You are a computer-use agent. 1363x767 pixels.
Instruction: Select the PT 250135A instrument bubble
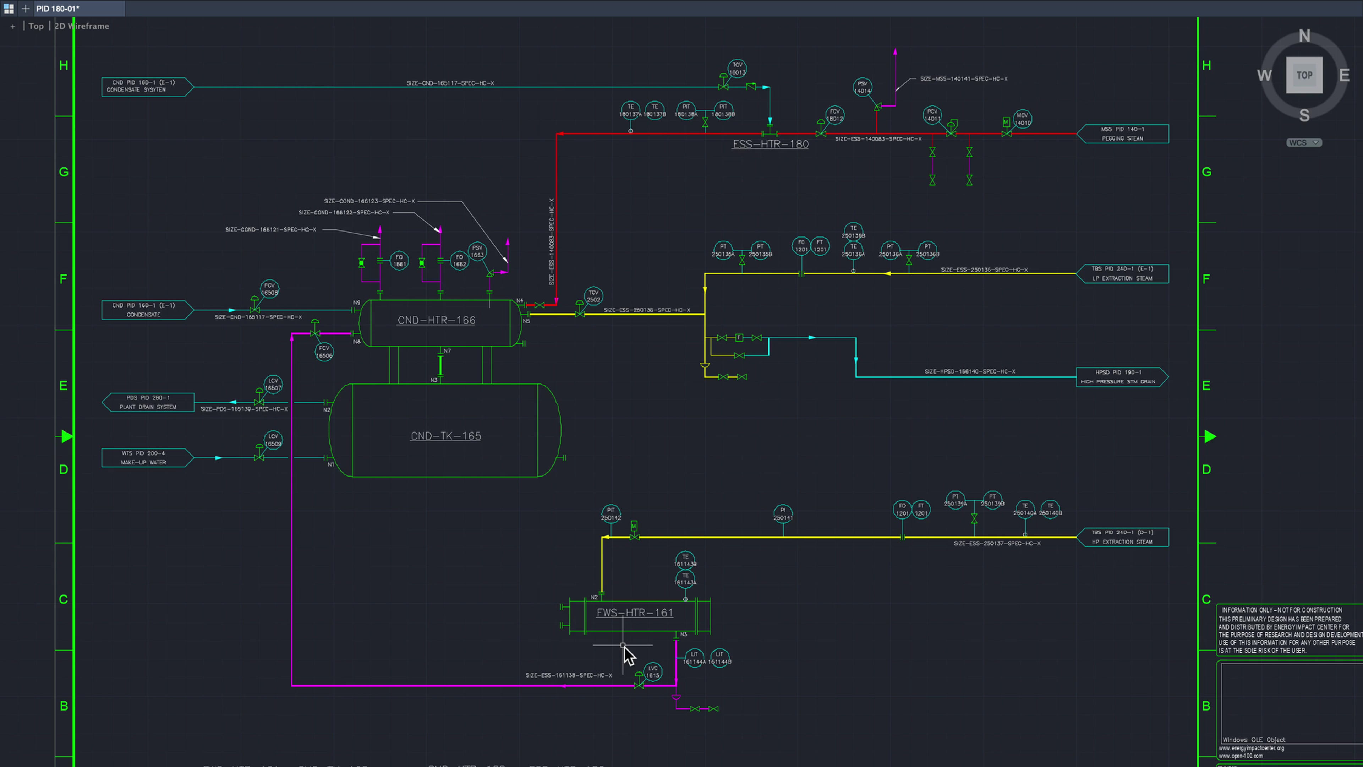723,250
